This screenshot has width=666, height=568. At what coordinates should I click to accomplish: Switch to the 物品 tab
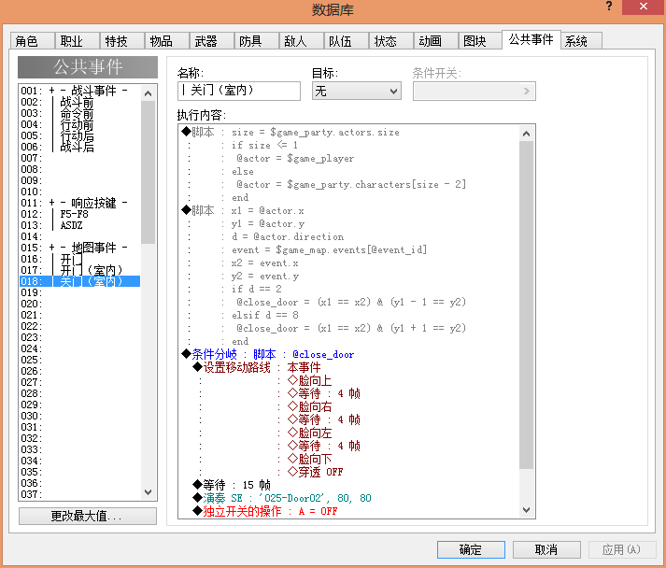167,41
